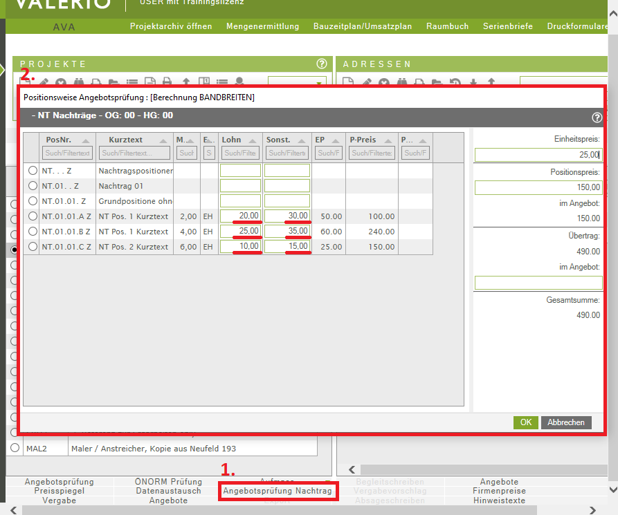Sort the table by P-Preis arrow

tap(388, 140)
